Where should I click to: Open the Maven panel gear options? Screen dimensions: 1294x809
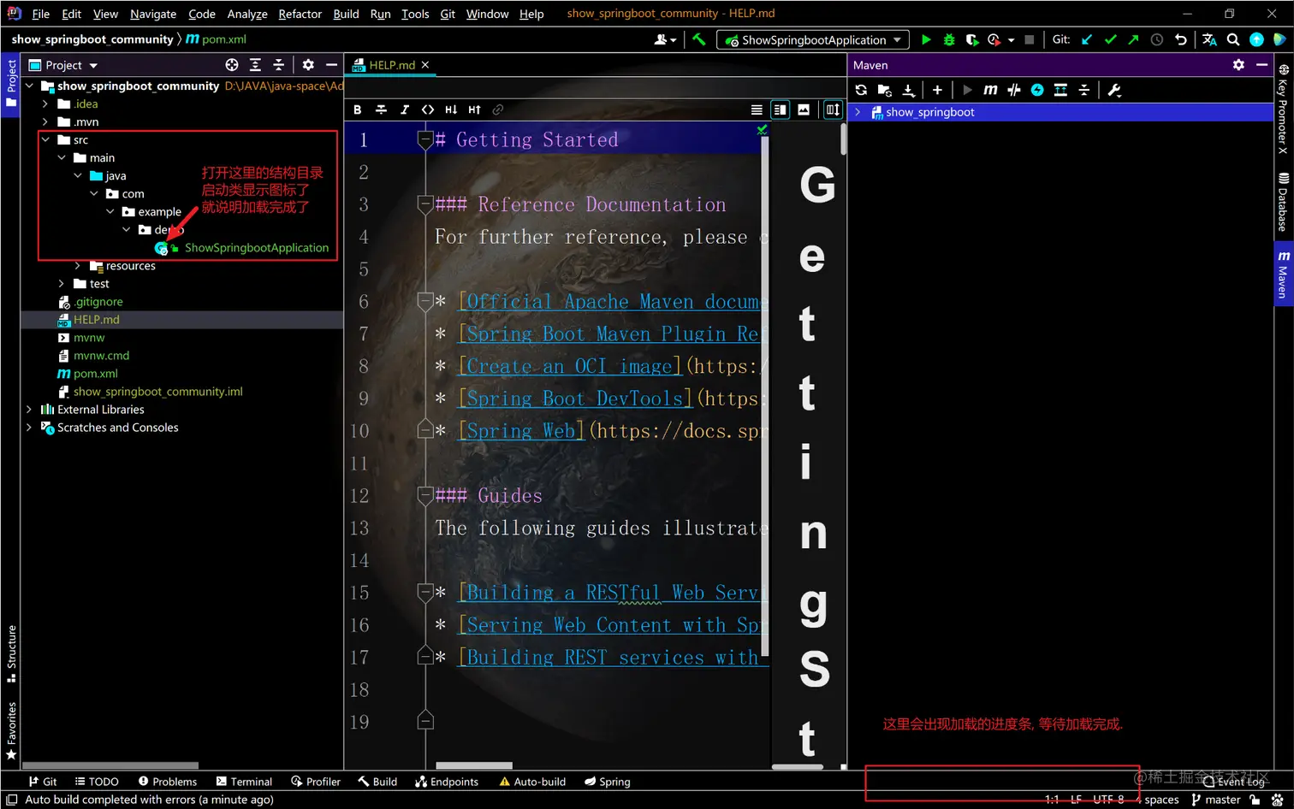click(1238, 65)
